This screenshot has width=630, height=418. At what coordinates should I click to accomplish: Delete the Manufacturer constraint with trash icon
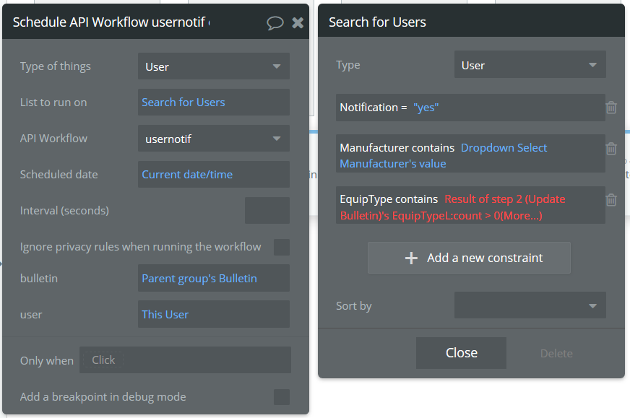click(611, 149)
